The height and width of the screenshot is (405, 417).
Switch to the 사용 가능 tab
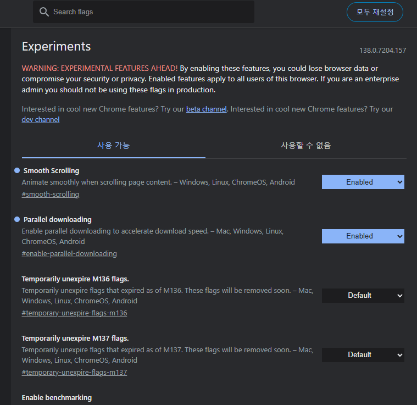click(114, 146)
